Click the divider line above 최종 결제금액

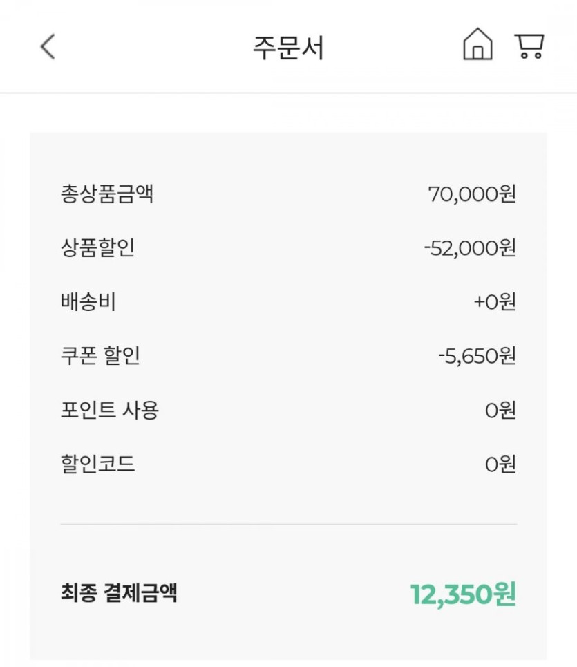pos(288,525)
